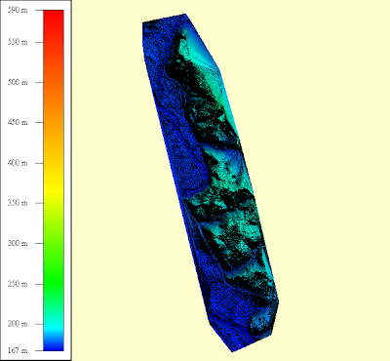Click the 500 m legend label
The width and height of the screenshot is (390, 361).
tap(18, 82)
